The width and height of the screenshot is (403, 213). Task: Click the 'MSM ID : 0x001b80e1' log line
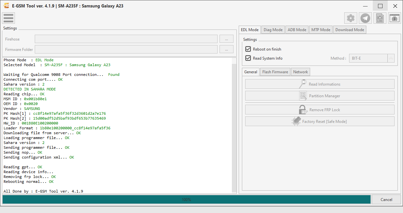pos(25,99)
